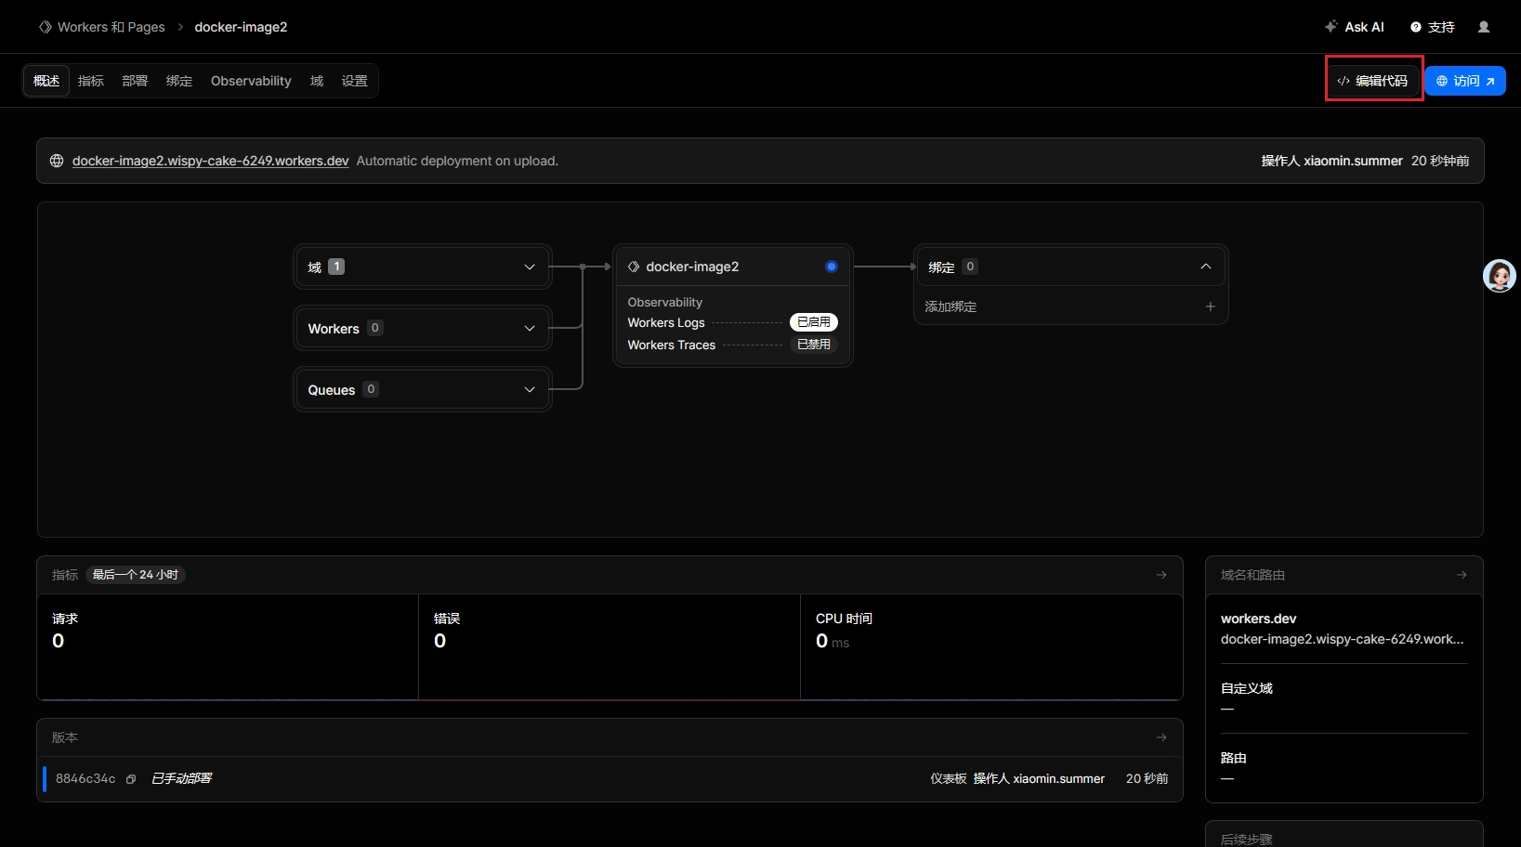Expand the 域 dropdown
This screenshot has width=1521, height=847.
pos(530,267)
